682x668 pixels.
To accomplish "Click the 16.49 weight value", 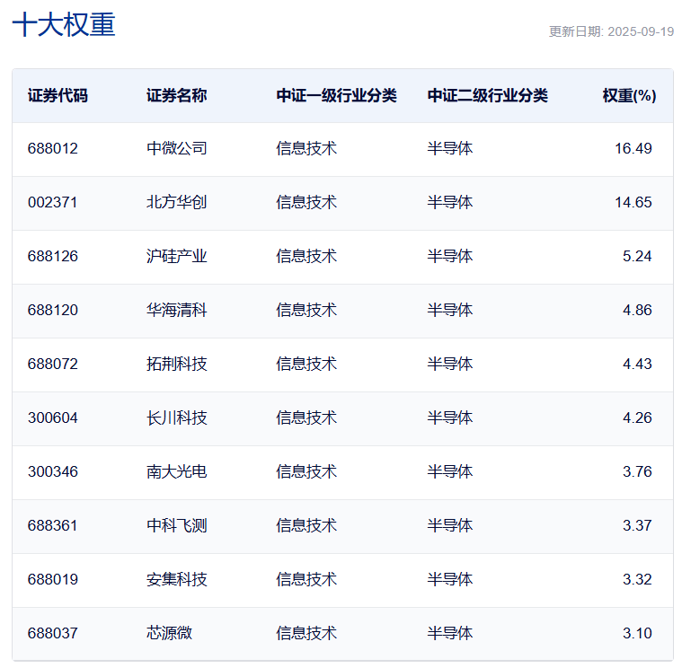I will pos(633,149).
